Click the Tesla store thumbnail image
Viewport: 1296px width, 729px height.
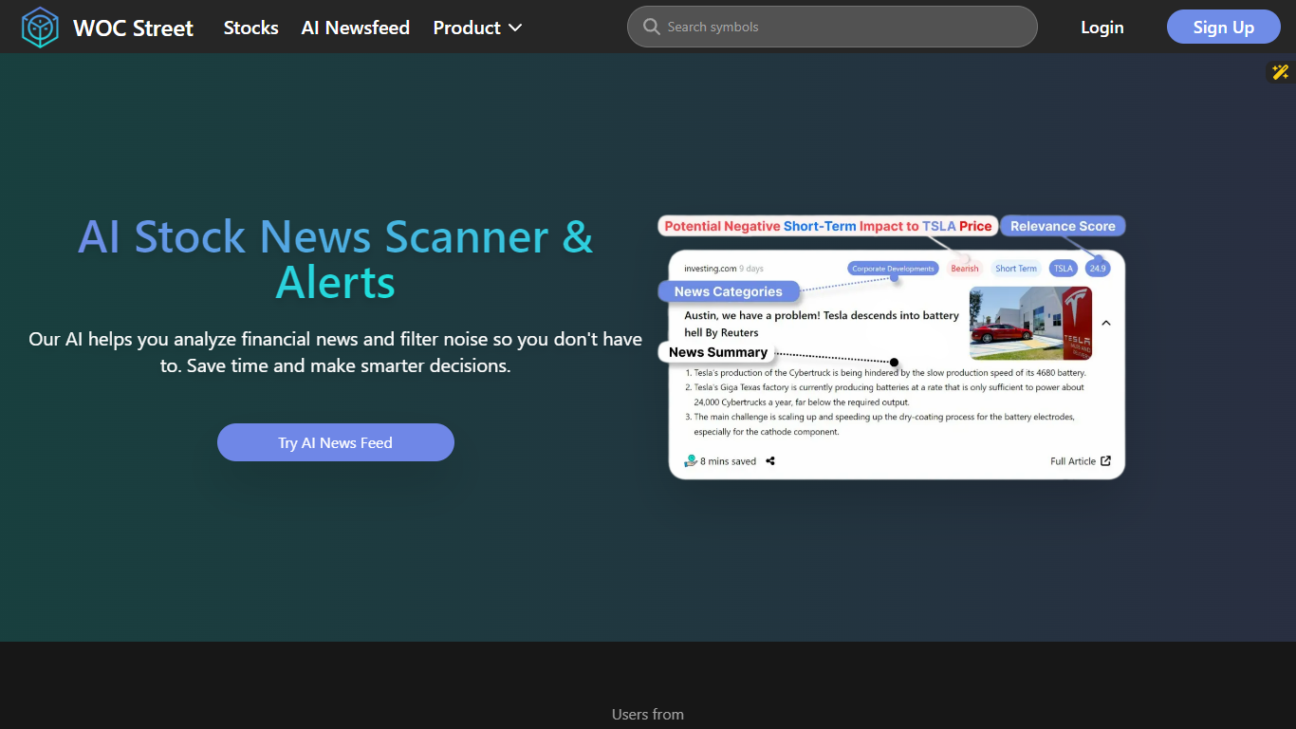pos(1030,324)
